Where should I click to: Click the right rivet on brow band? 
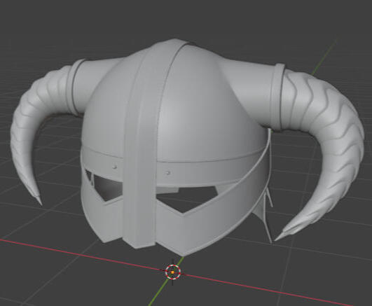168,173
